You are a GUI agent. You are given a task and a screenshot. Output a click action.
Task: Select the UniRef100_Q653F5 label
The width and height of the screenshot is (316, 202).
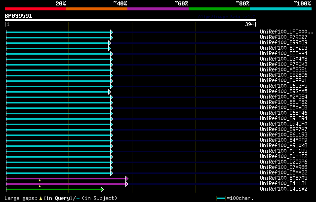283,86
